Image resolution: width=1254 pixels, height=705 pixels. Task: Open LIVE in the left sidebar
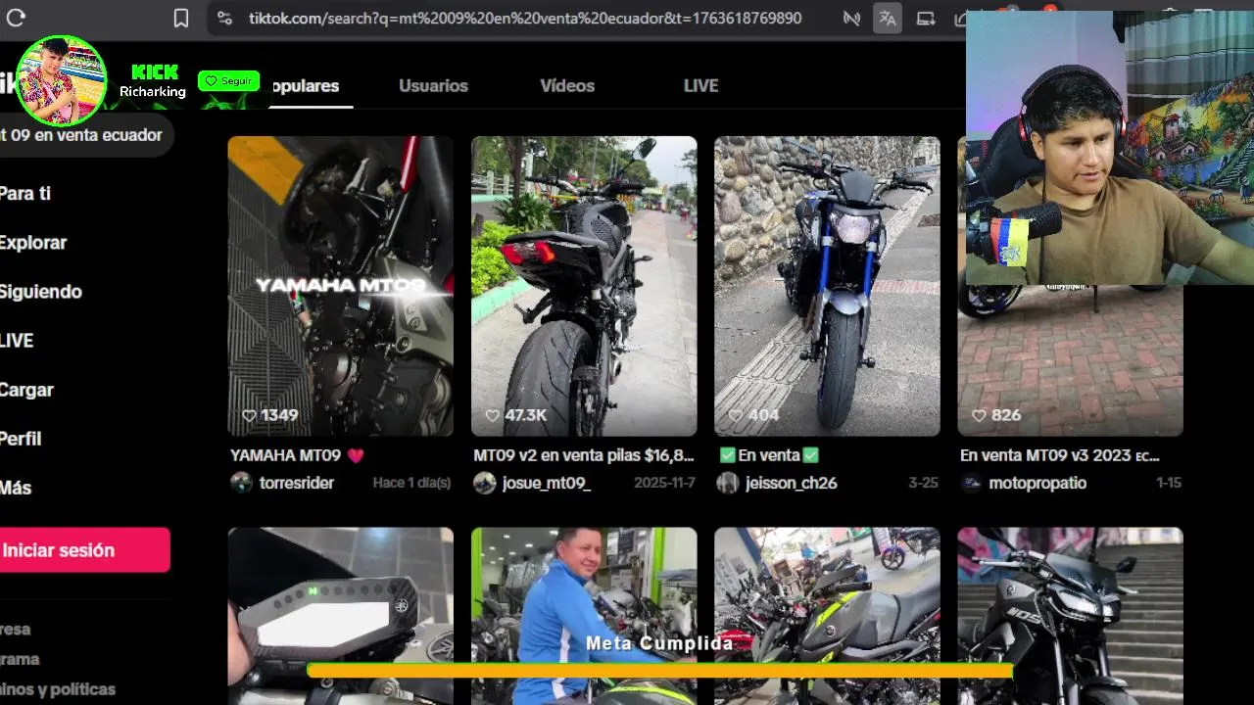pyautogui.click(x=17, y=340)
